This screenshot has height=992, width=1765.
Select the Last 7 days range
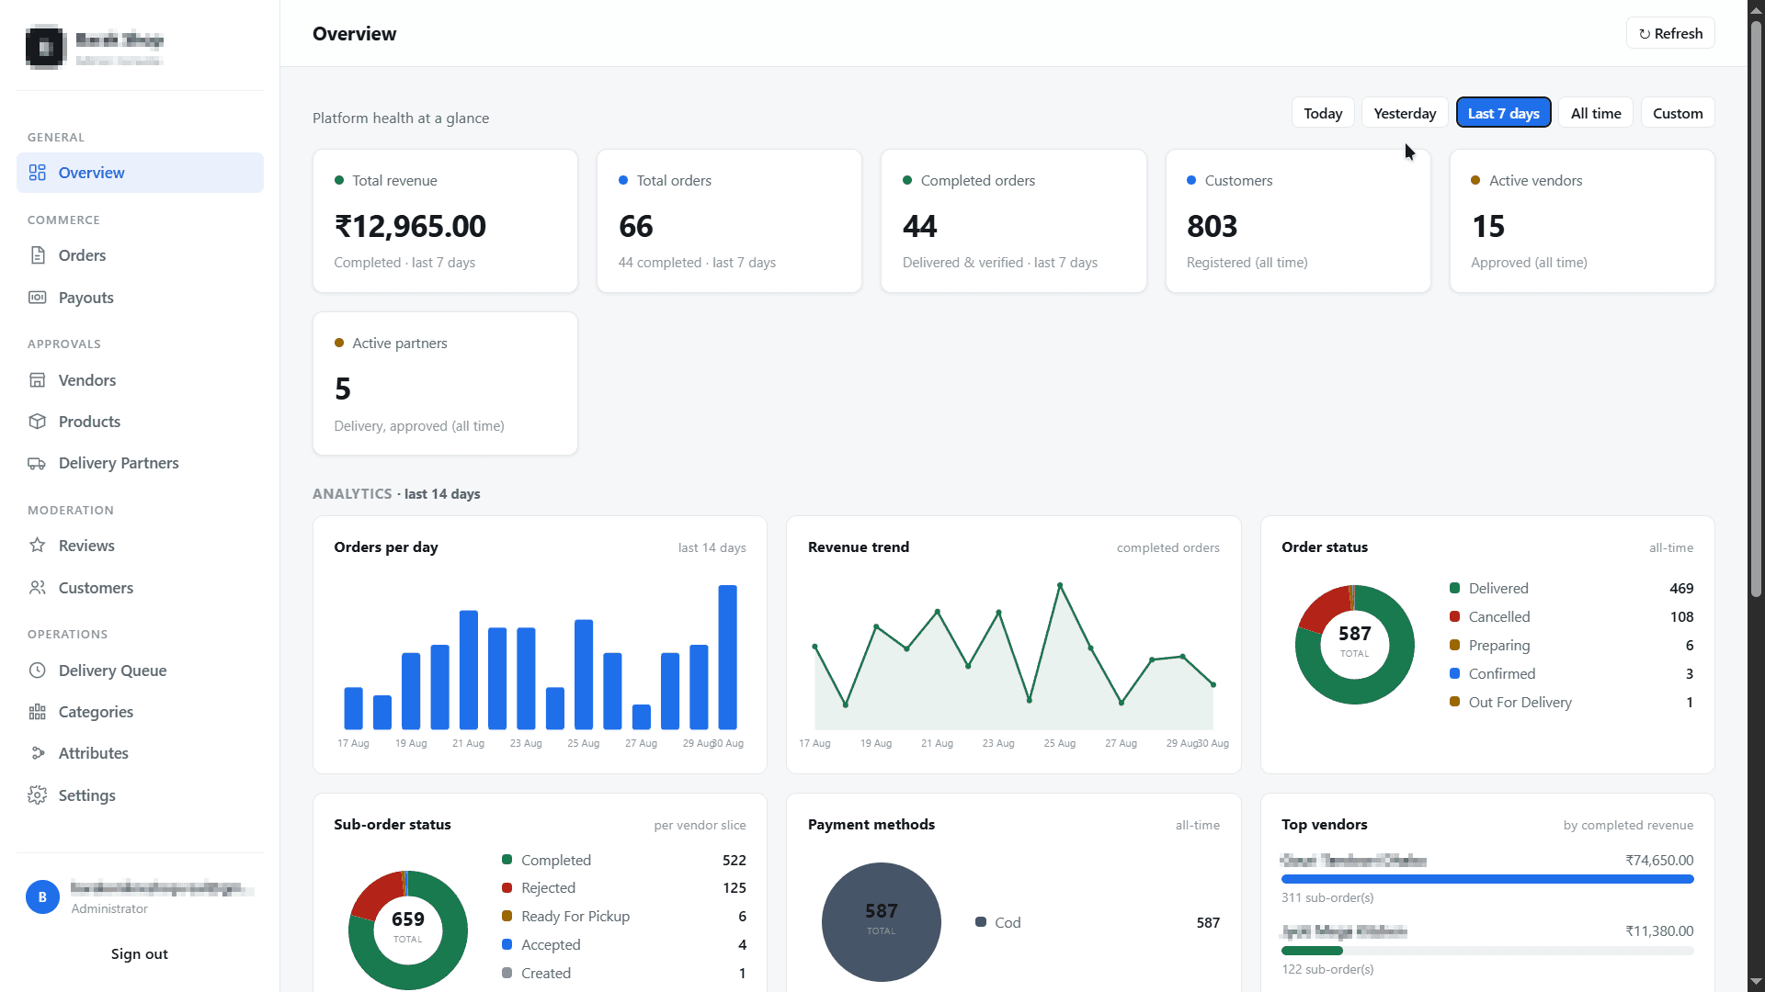tap(1504, 113)
